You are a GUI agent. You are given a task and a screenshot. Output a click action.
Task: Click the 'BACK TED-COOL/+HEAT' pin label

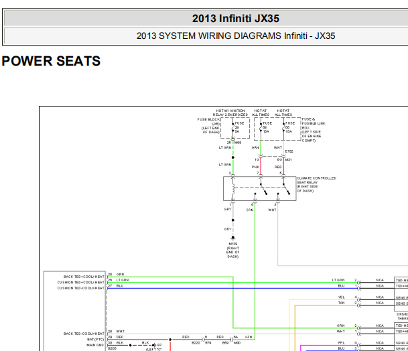click(x=84, y=334)
